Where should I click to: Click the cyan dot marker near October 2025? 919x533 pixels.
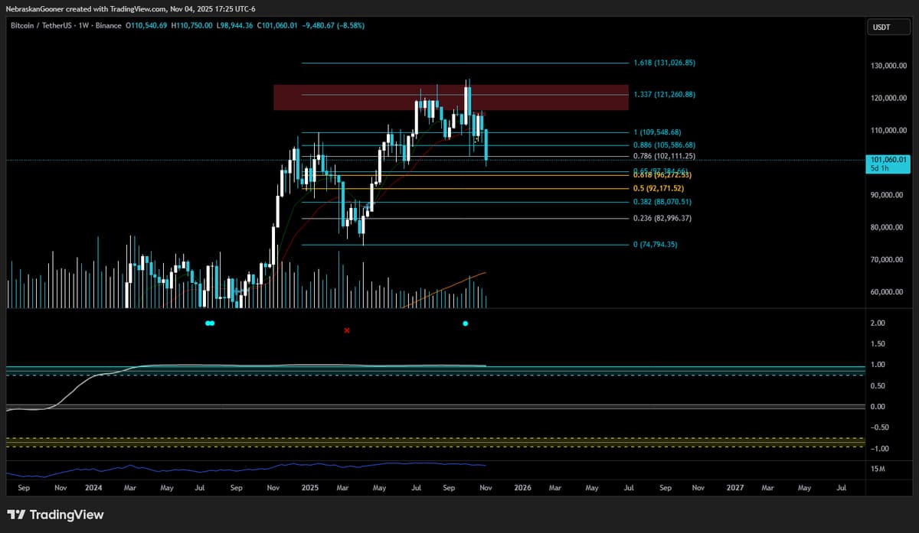pos(465,323)
